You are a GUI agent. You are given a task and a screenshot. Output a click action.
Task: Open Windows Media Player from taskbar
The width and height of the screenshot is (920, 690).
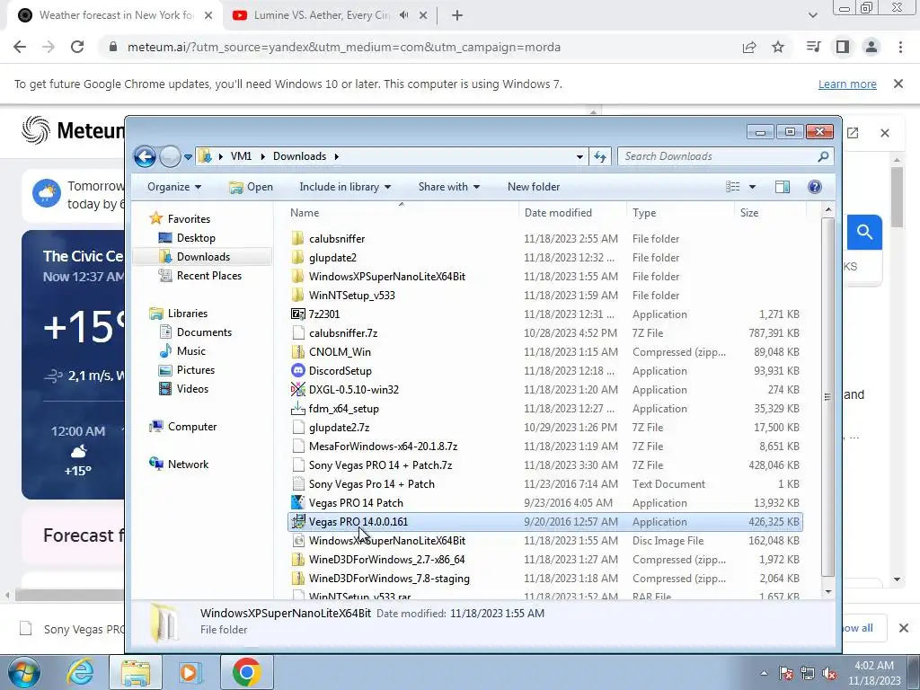click(190, 672)
